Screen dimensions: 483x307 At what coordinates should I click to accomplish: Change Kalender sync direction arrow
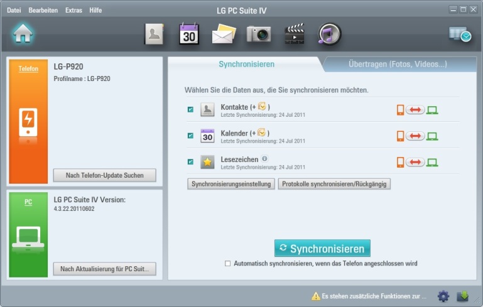415,136
